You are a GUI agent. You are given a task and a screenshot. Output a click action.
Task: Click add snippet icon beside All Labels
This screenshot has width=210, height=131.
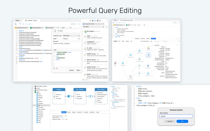(107, 27)
